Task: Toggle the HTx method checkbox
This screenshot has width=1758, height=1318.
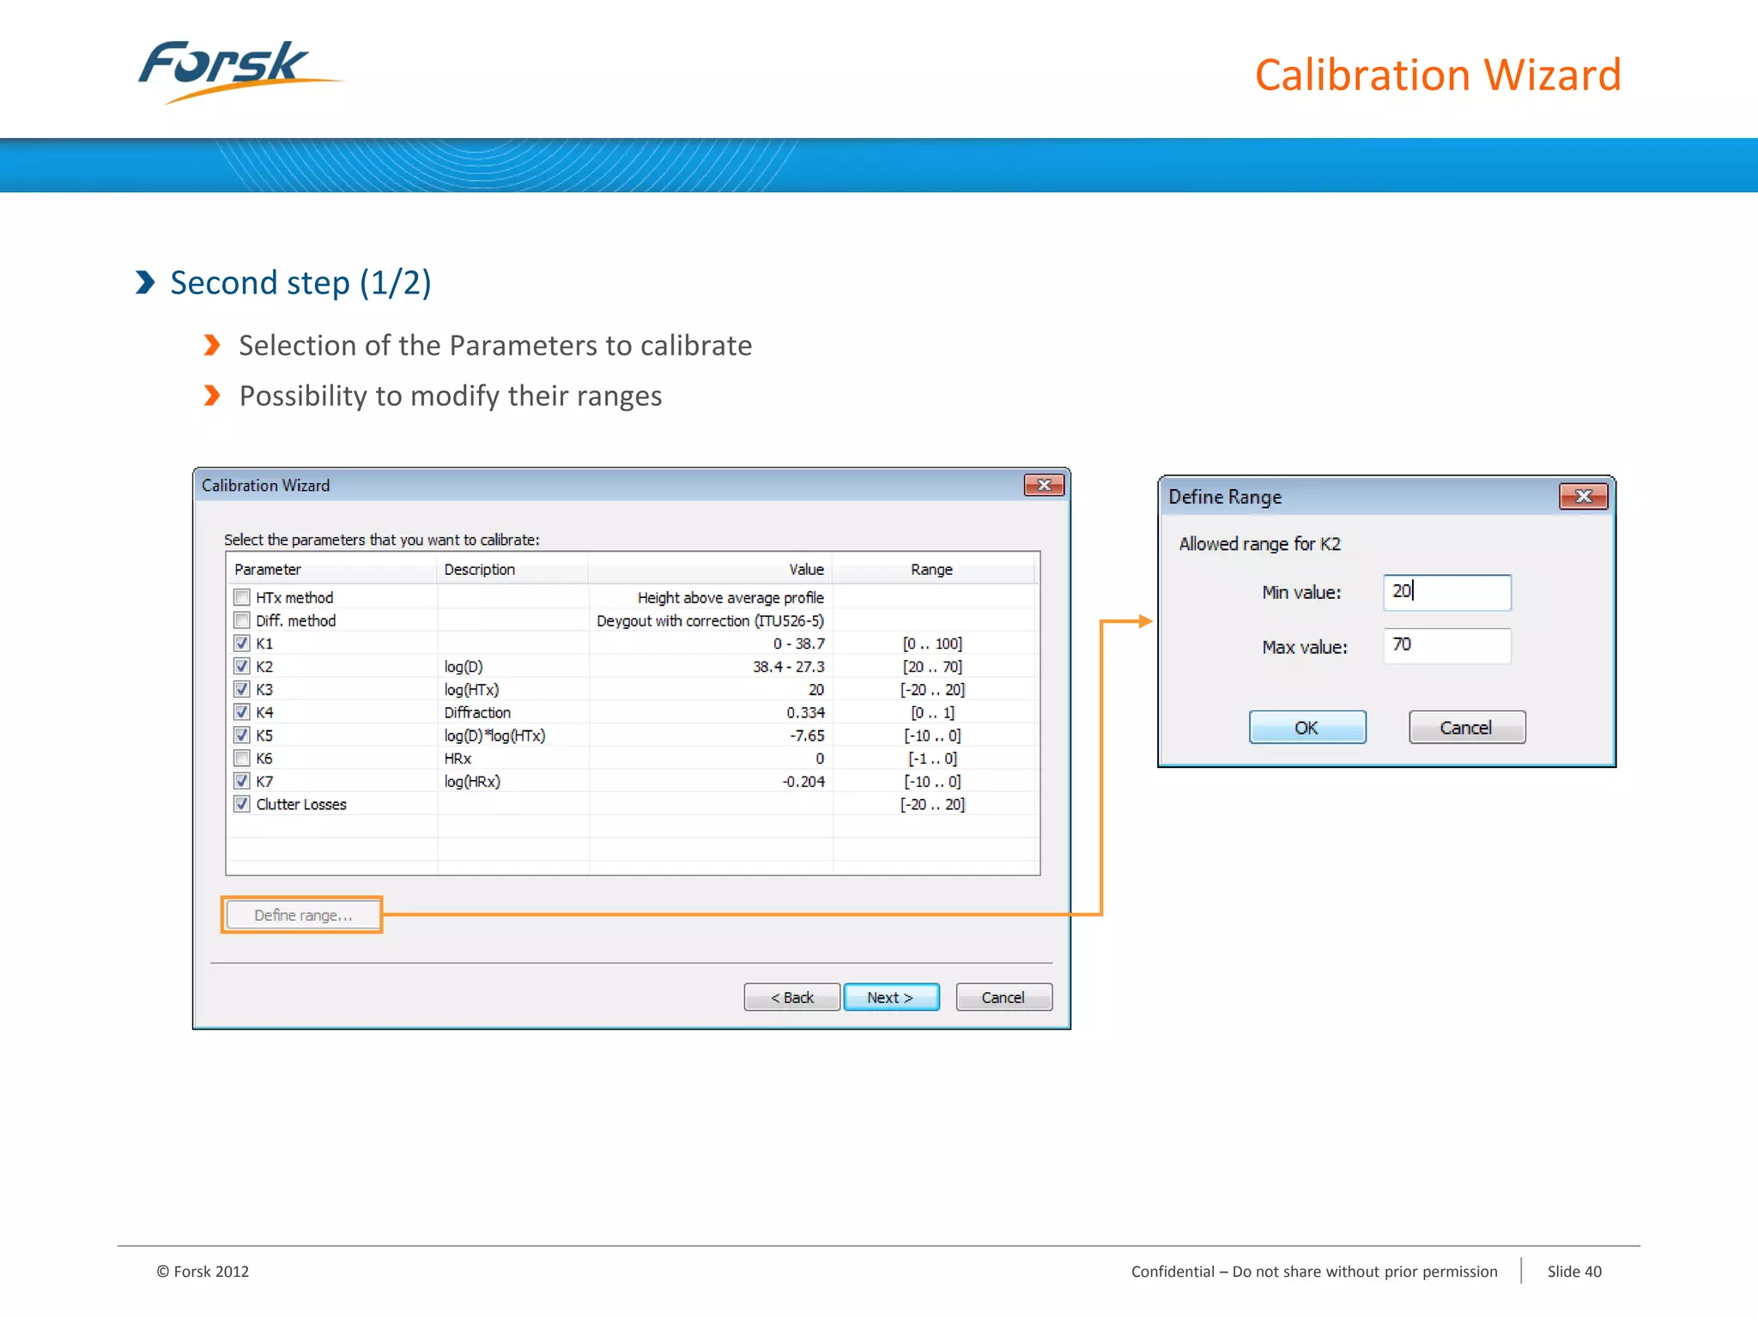Action: 242,597
